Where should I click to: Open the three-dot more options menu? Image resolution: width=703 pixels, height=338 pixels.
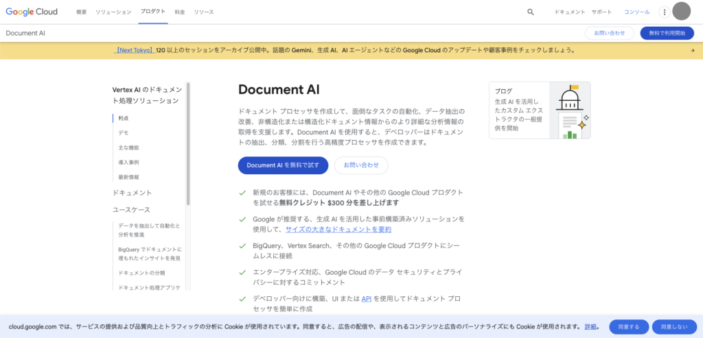[663, 12]
